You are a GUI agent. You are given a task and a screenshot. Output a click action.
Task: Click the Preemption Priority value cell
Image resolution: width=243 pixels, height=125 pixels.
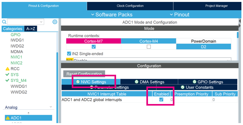point(191,100)
